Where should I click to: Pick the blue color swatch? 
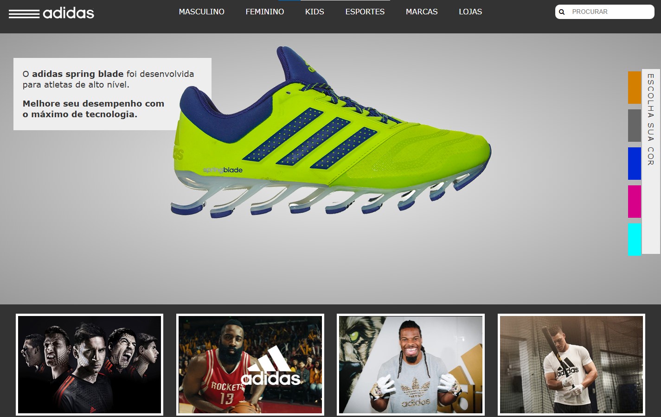click(634, 164)
